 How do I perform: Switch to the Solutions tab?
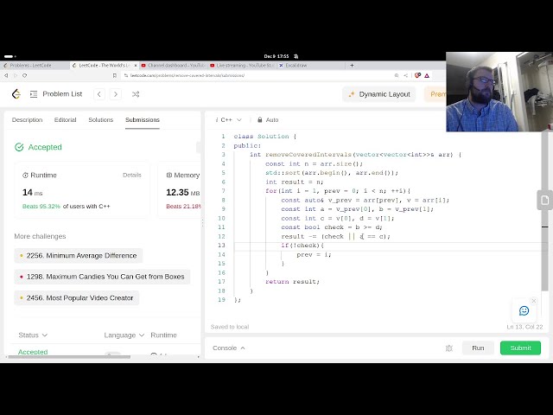101,120
